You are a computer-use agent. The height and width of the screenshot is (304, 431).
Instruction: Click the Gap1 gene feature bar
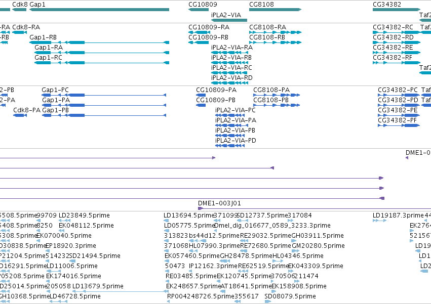tap(99, 10)
